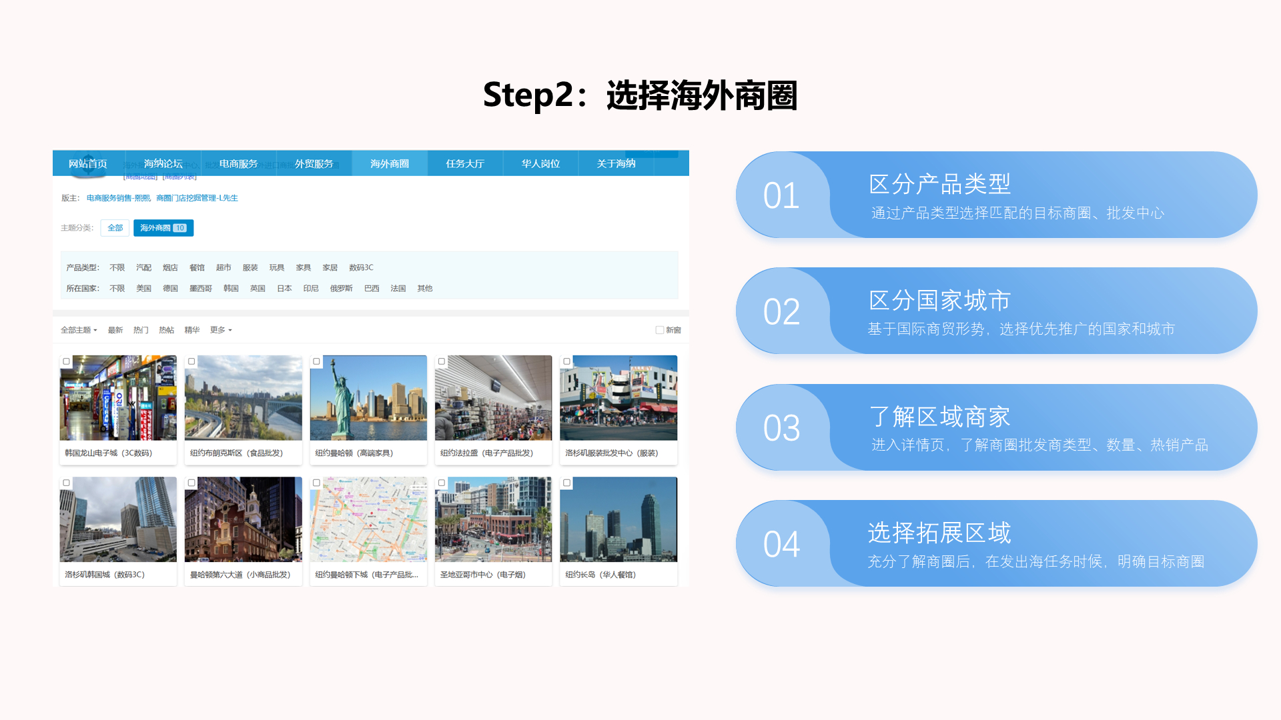Tick the checkbox on 纽约曼哈顿 Statue of Liberty thumbnail
This screenshot has width=1281, height=720.
(316, 361)
